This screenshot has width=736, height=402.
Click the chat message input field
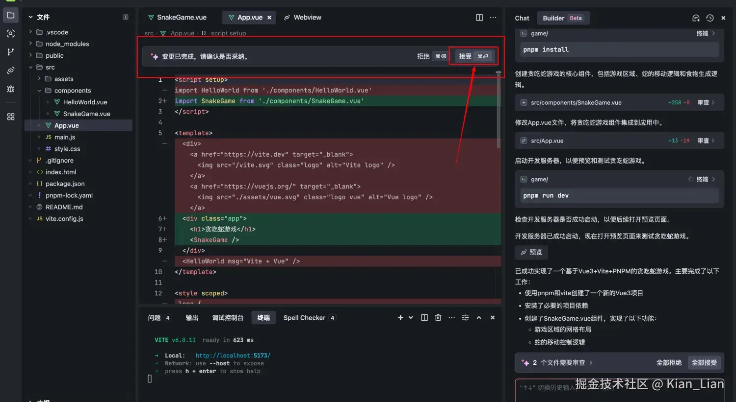(620, 390)
